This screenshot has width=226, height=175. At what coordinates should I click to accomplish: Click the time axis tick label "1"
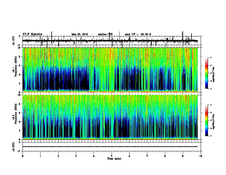click(x=40, y=156)
